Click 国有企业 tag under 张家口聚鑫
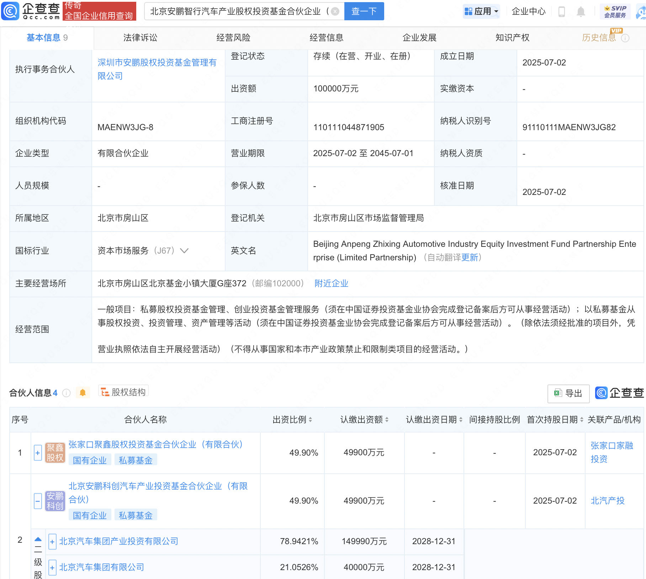646x579 pixels. [90, 460]
